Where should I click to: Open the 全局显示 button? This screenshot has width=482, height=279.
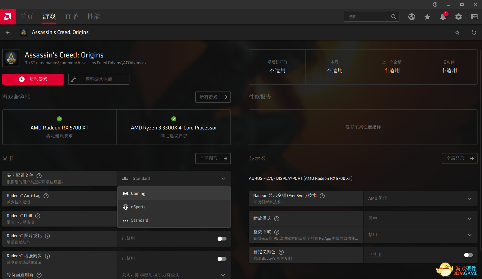click(x=460, y=158)
